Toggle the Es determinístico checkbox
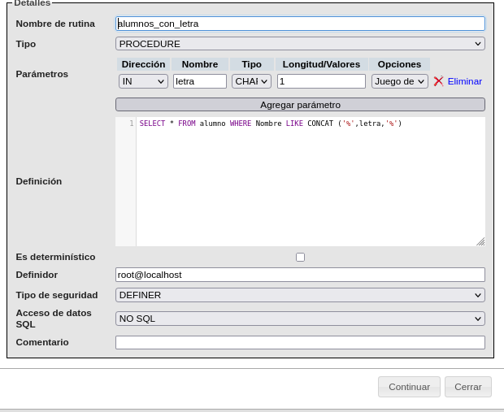The image size is (504, 412). coord(300,257)
